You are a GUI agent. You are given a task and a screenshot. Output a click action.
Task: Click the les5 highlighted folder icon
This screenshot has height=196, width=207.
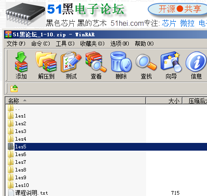click(10, 147)
